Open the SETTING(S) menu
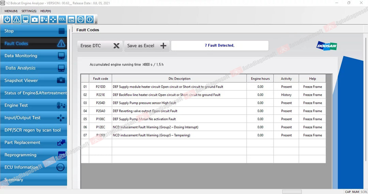The height and width of the screenshot is (194, 368). click(x=29, y=11)
